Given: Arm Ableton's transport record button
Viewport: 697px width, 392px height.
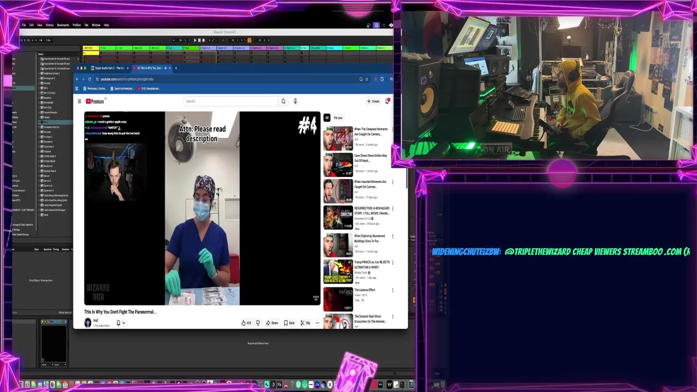Looking at the screenshot, I should click(204, 40).
